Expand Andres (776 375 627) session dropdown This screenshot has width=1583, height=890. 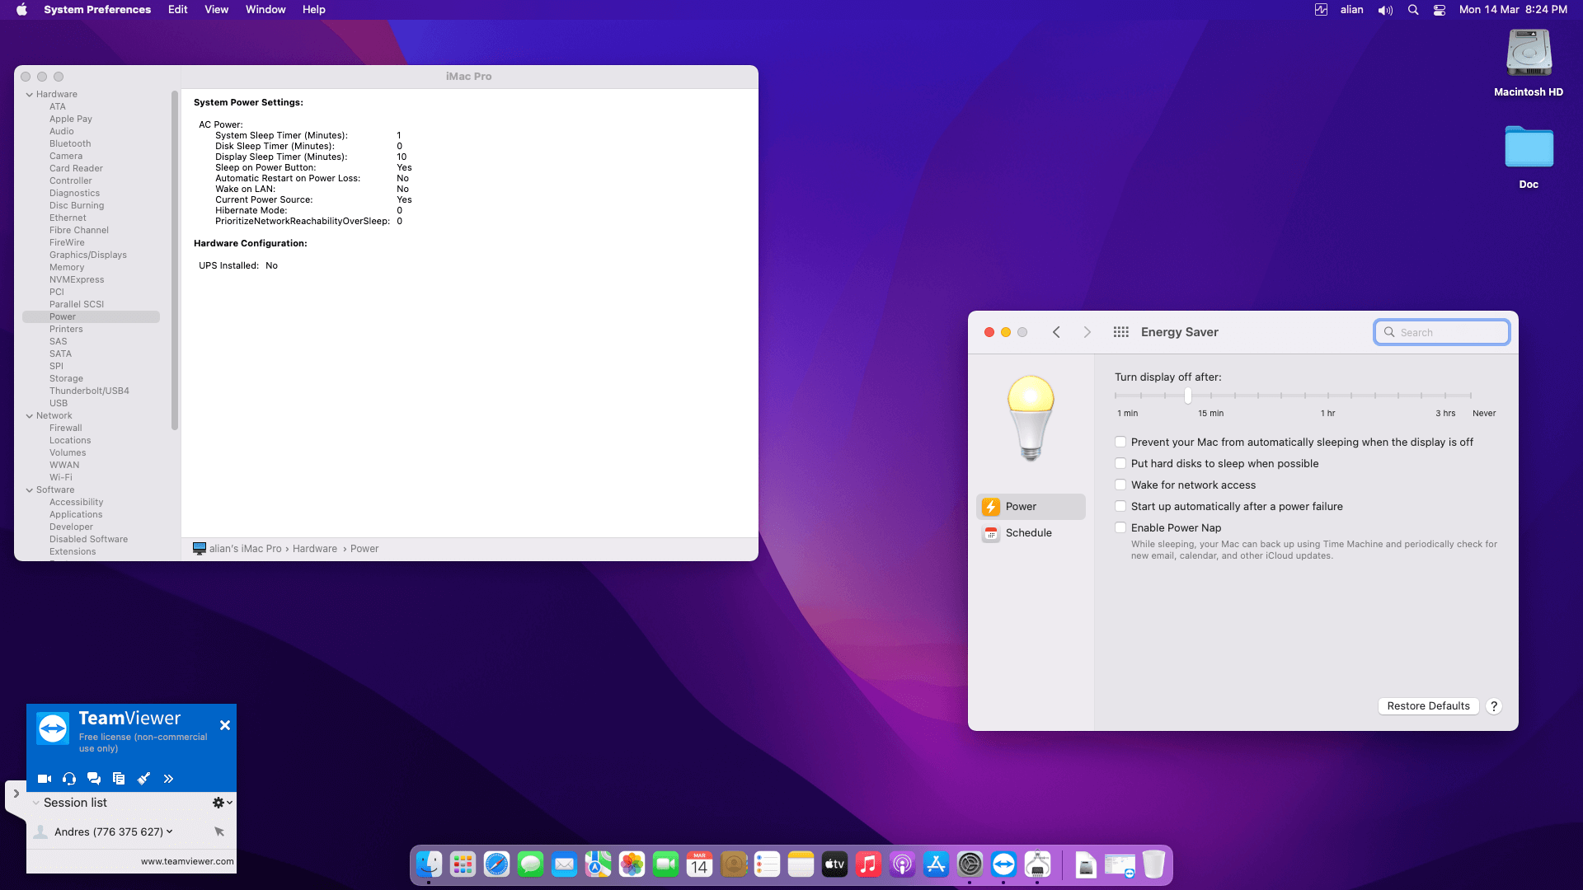[x=170, y=831]
